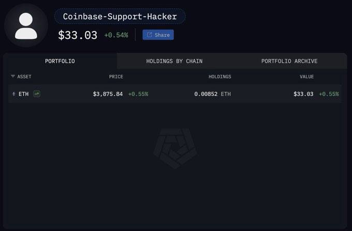Image resolution: width=352 pixels, height=231 pixels.
Task: Click the +0.54% portfolio change indicator
Action: click(x=116, y=35)
